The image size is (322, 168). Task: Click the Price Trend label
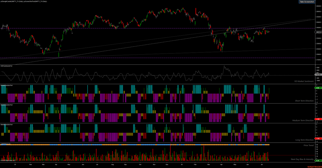308,145
